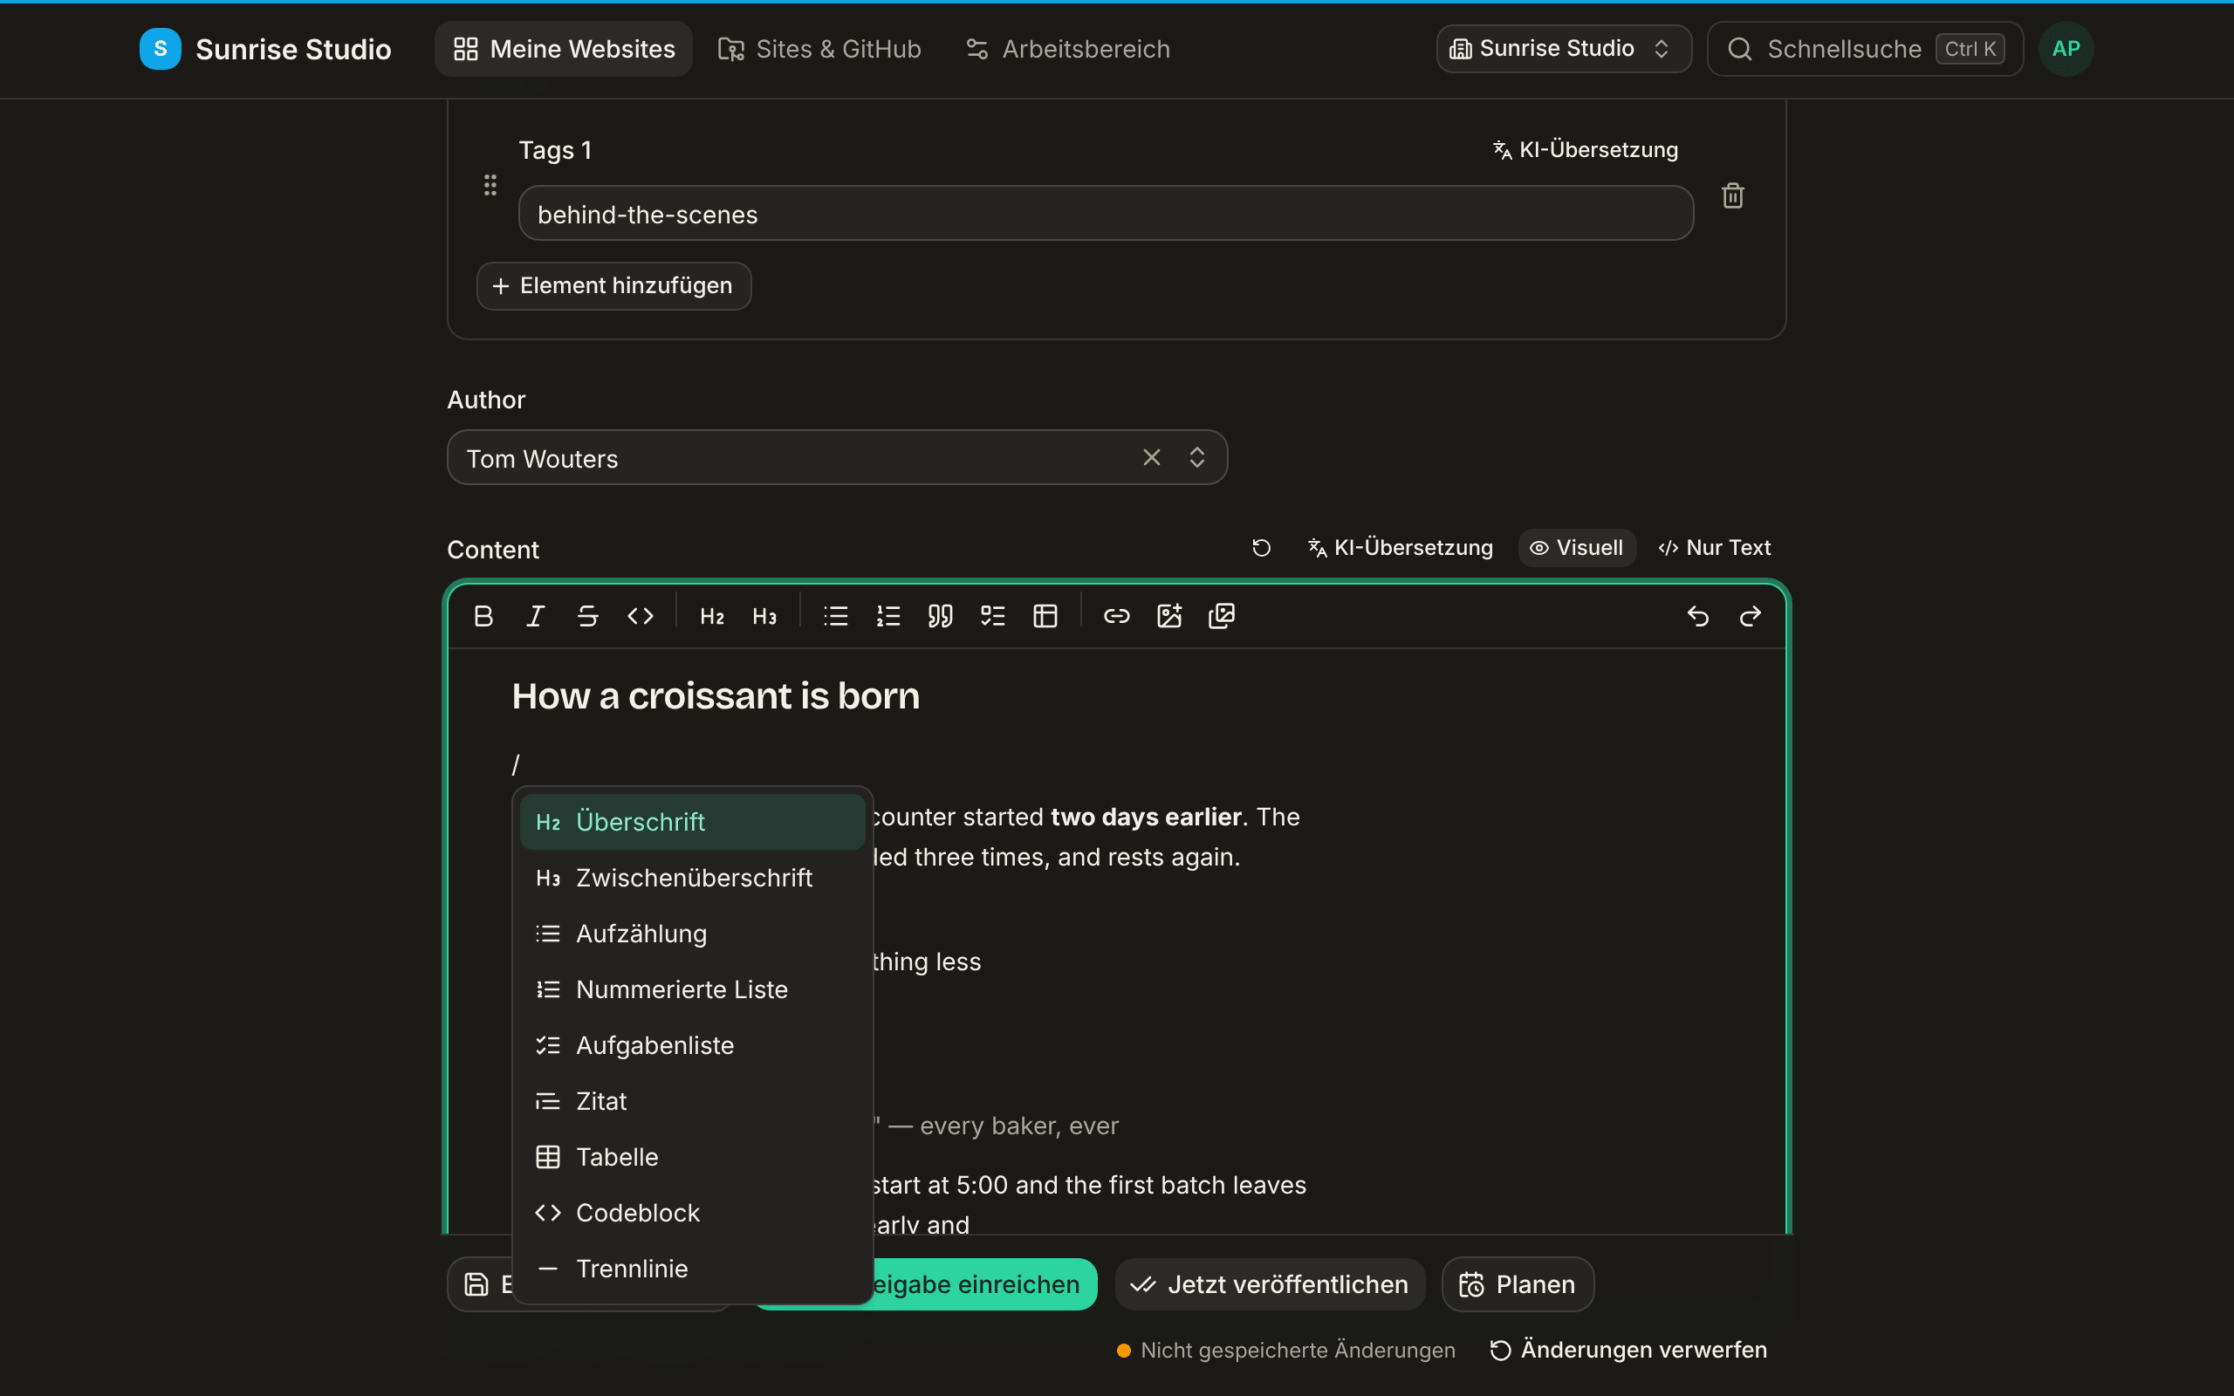The height and width of the screenshot is (1396, 2234).
Task: Insert task list from the toolbar
Action: point(993,616)
